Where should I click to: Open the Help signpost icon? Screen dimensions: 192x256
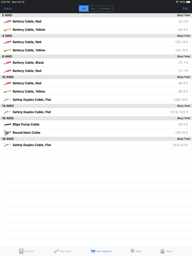coord(132,251)
